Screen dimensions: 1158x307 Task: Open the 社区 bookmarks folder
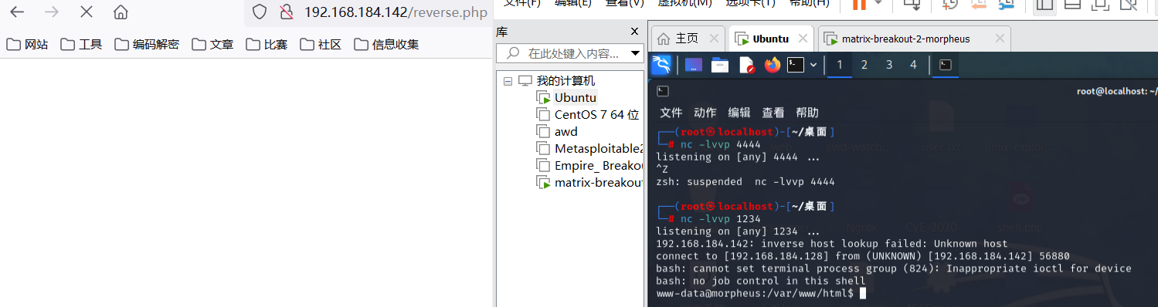[321, 44]
